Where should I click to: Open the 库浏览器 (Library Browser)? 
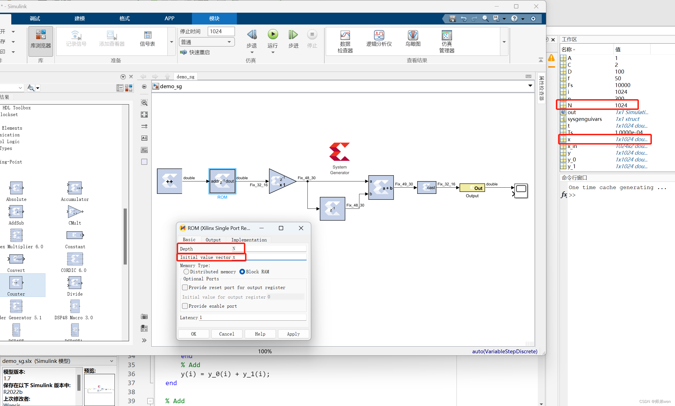point(40,41)
